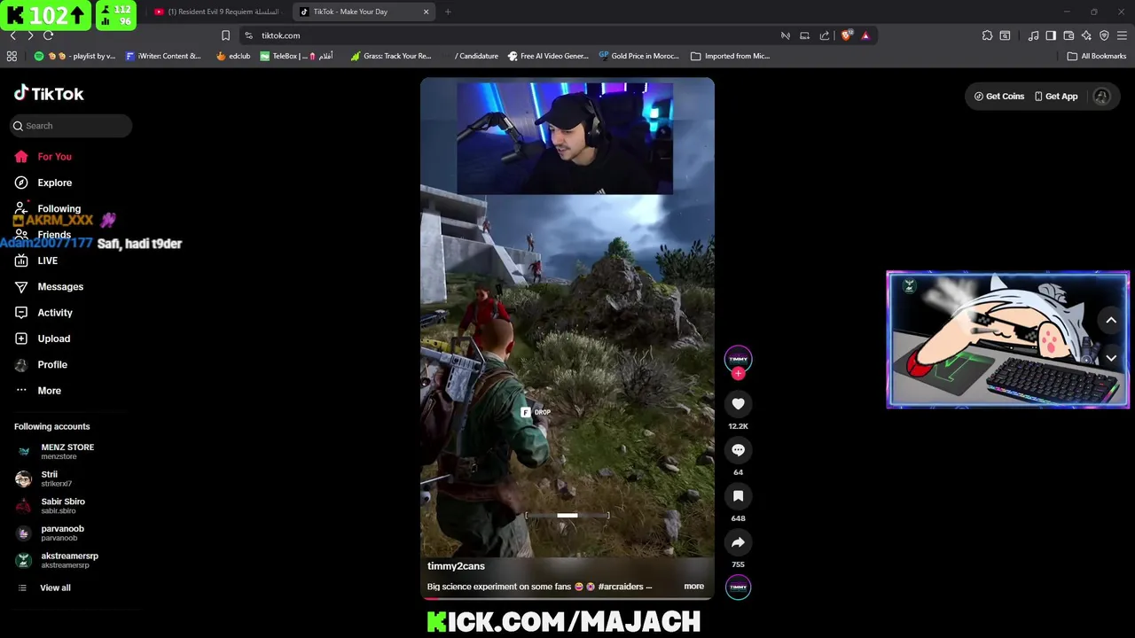This screenshot has width=1135, height=638.
Task: Bookmark this page icon
Action: pyautogui.click(x=225, y=35)
